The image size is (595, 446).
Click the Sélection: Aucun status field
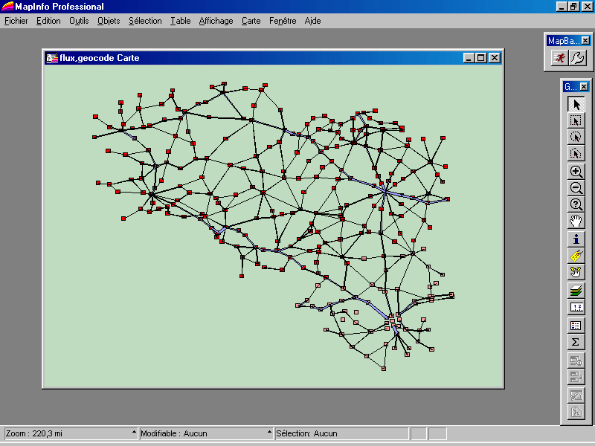tap(341, 433)
